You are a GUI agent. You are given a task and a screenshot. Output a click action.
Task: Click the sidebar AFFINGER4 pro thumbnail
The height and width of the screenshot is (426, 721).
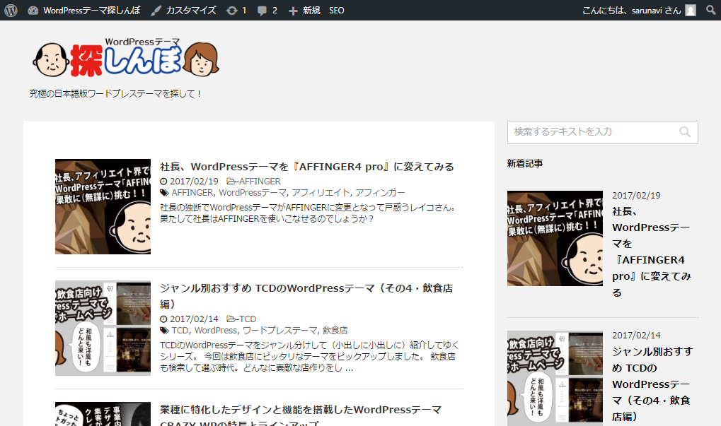click(x=555, y=238)
